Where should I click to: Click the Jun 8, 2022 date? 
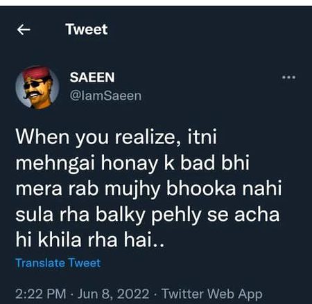click(x=114, y=294)
